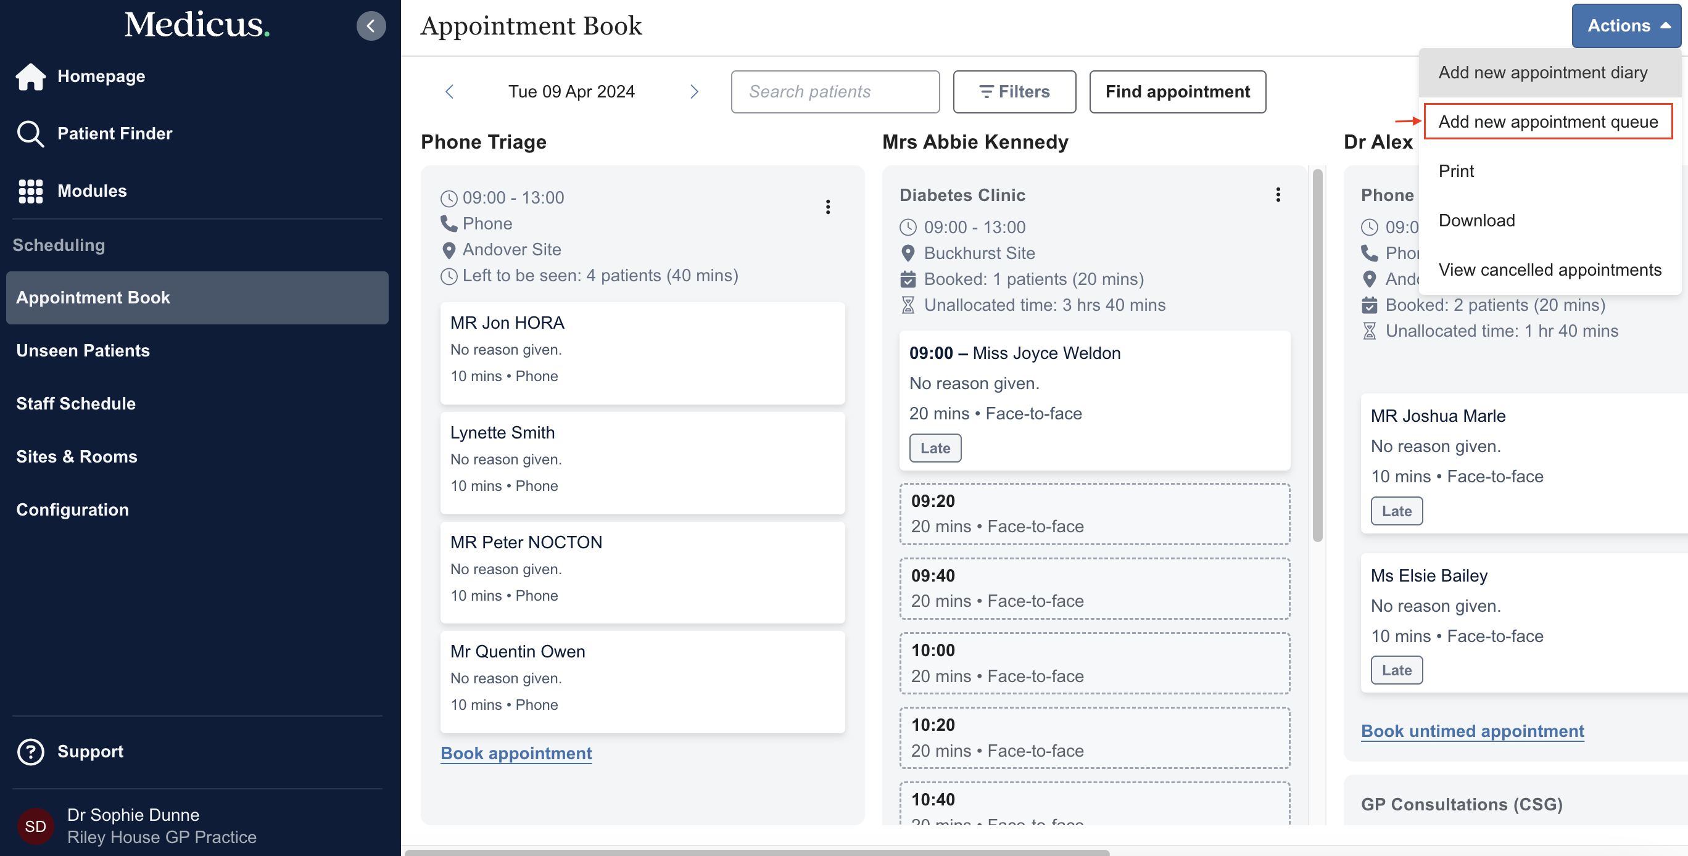The height and width of the screenshot is (856, 1688).
Task: Open Staff Schedule in the sidebar
Action: 76,403
